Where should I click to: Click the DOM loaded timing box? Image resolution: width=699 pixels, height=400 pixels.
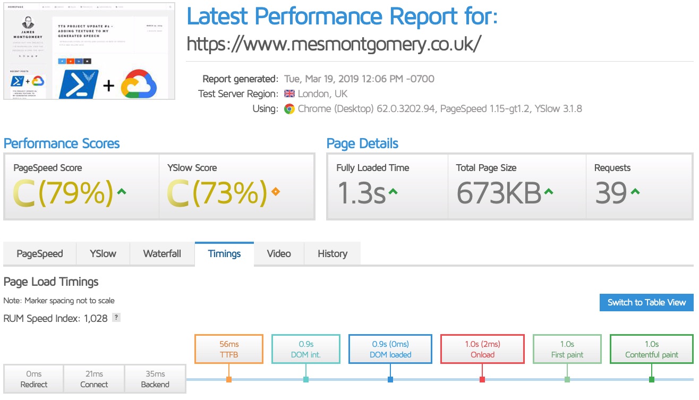[390, 349]
